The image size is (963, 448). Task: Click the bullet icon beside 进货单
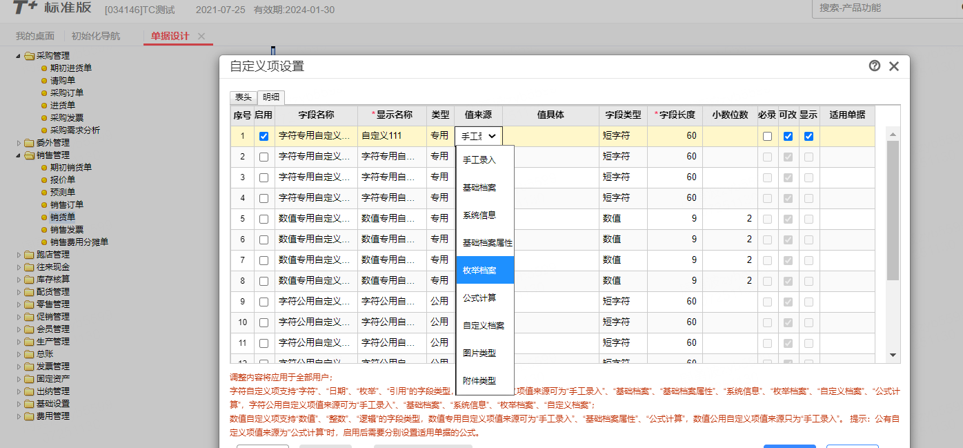coord(44,106)
